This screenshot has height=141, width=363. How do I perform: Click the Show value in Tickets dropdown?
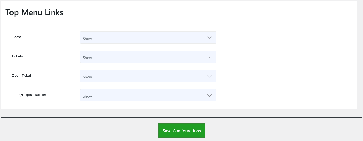click(87, 58)
